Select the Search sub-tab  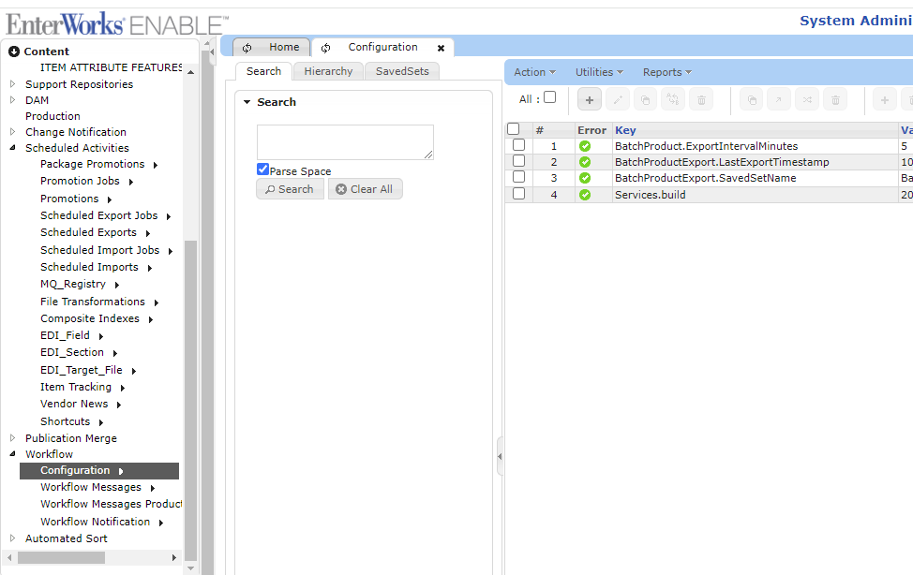tap(263, 71)
